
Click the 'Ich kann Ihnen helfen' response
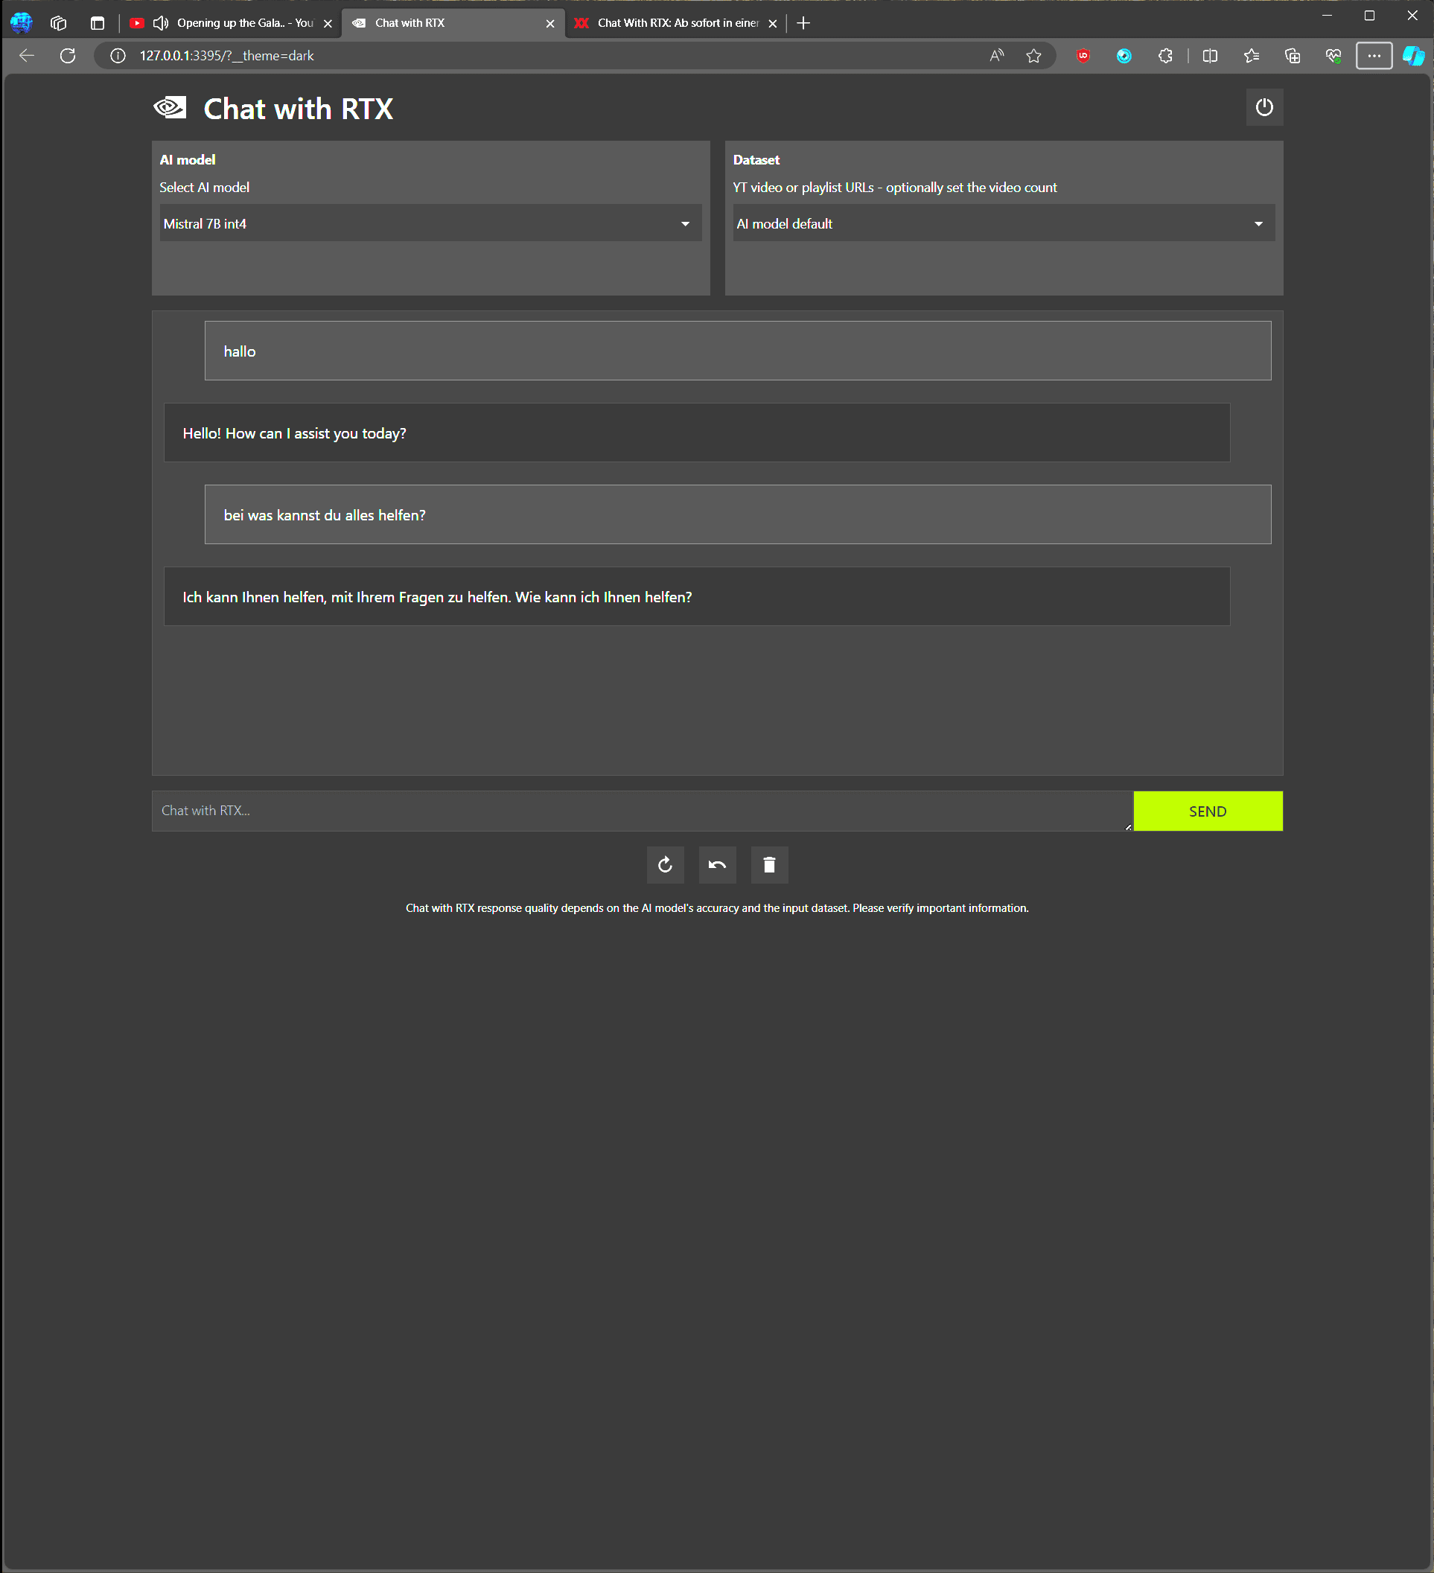tap(697, 596)
